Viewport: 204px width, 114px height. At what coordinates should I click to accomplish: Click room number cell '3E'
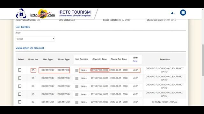tap(33, 102)
